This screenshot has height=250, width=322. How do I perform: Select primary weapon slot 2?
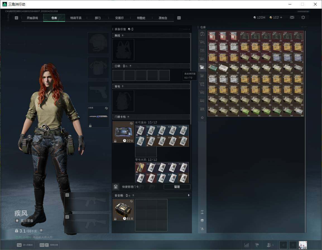click(x=87, y=224)
